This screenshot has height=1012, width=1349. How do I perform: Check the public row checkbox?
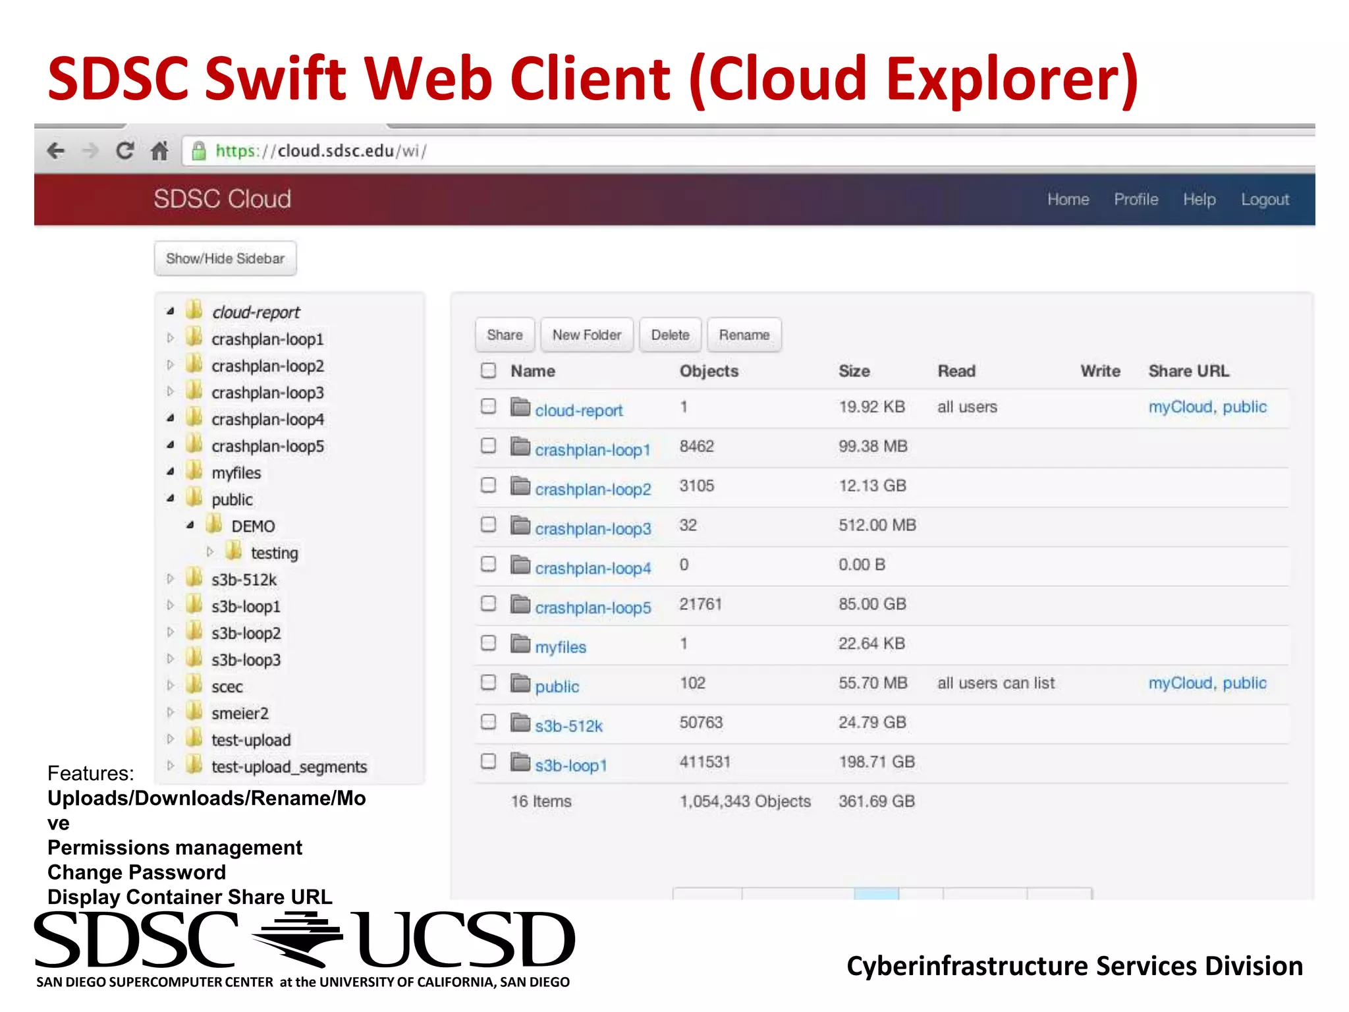488,682
